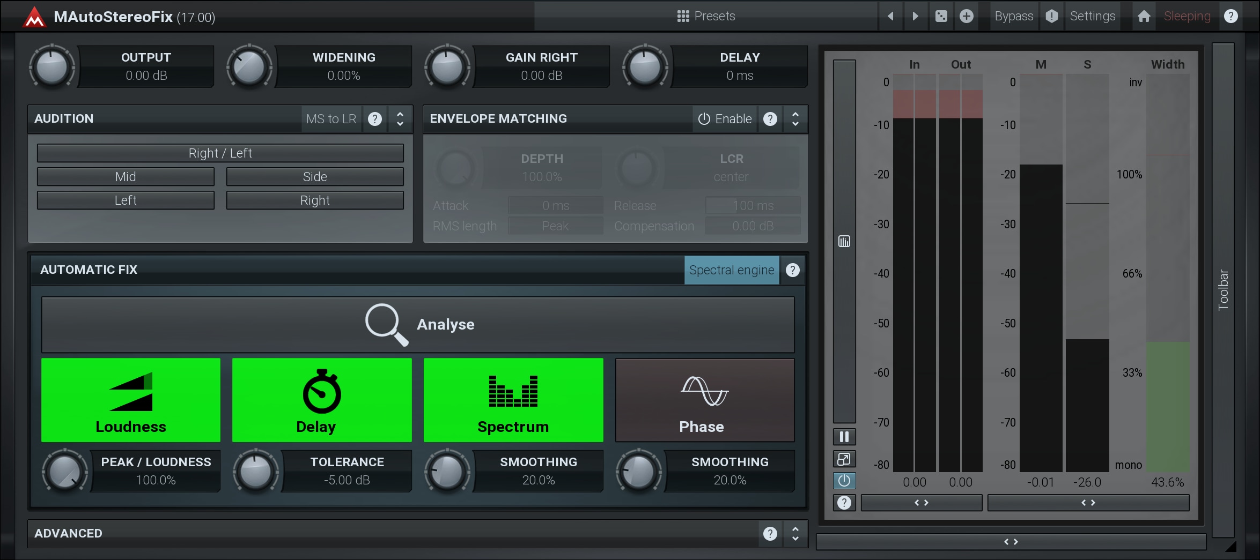
Task: Disable the Loudness fix button
Action: (x=131, y=400)
